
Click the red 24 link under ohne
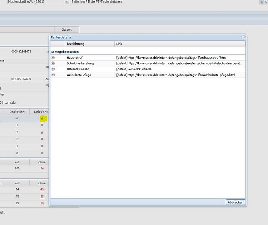point(42,168)
